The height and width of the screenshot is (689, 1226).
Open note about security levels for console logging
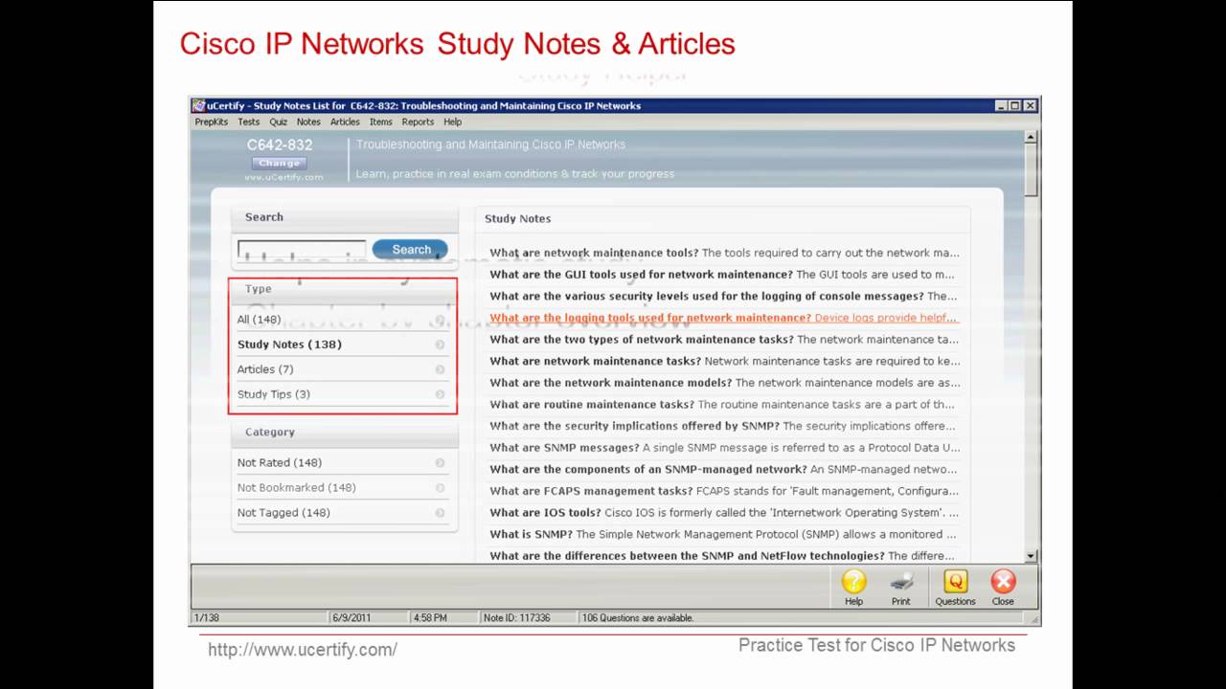point(724,297)
